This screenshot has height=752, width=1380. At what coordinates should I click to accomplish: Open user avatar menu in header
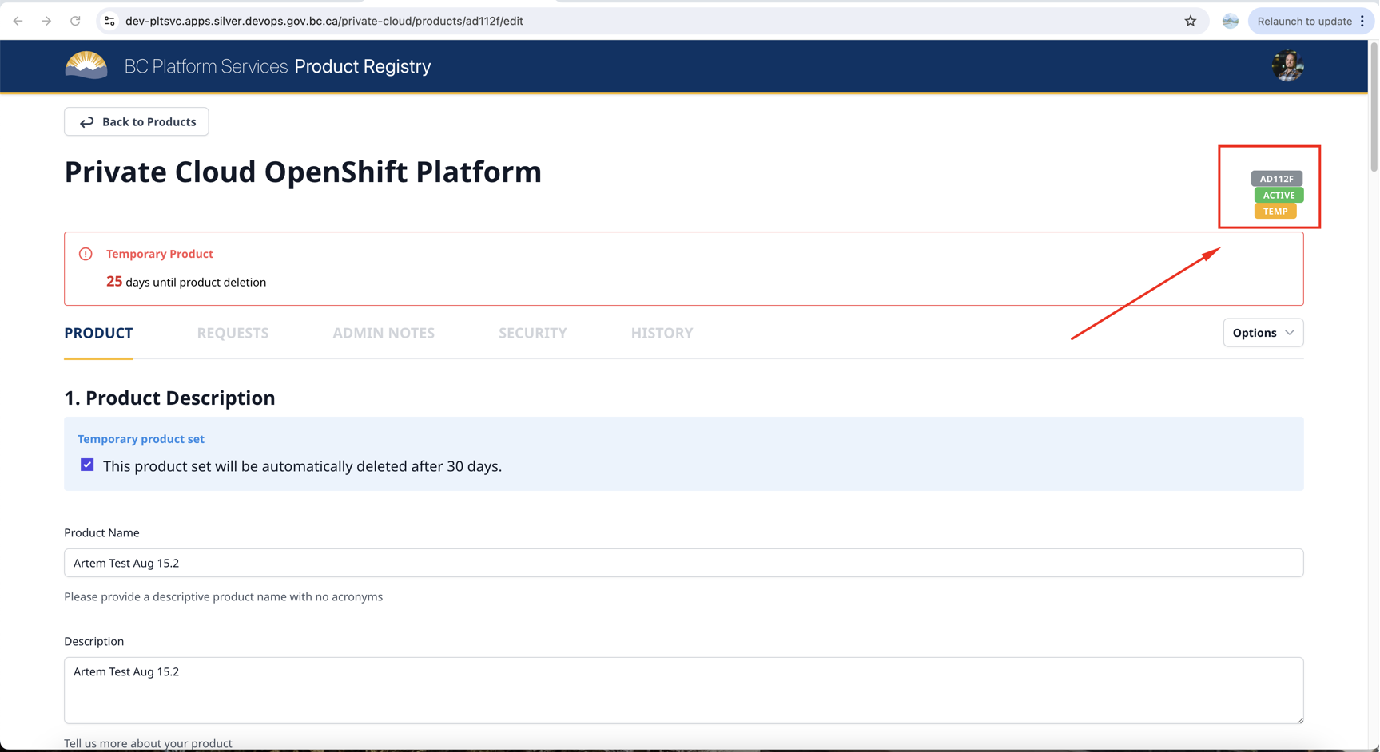[1287, 65]
